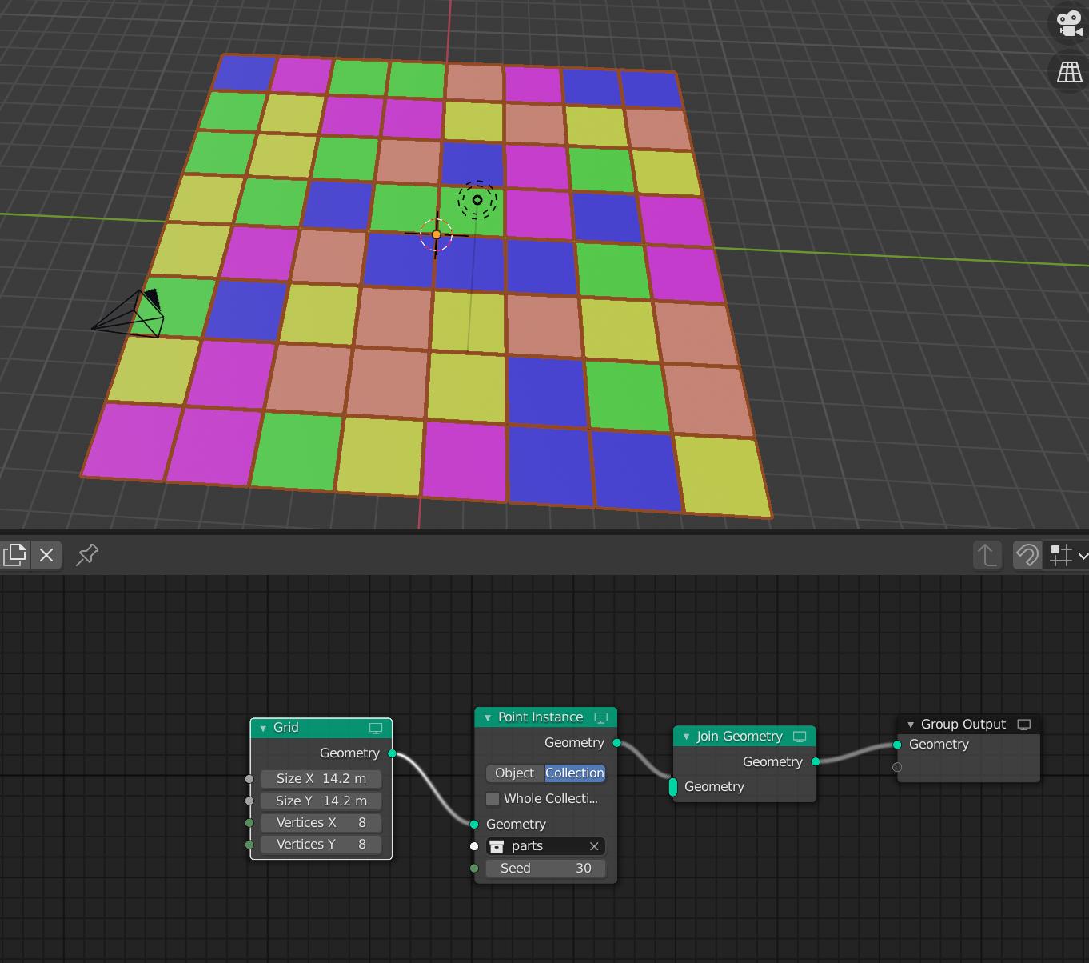Image resolution: width=1089 pixels, height=963 pixels.
Task: Switch perspective/orthographic grid icon
Action: point(1070,71)
